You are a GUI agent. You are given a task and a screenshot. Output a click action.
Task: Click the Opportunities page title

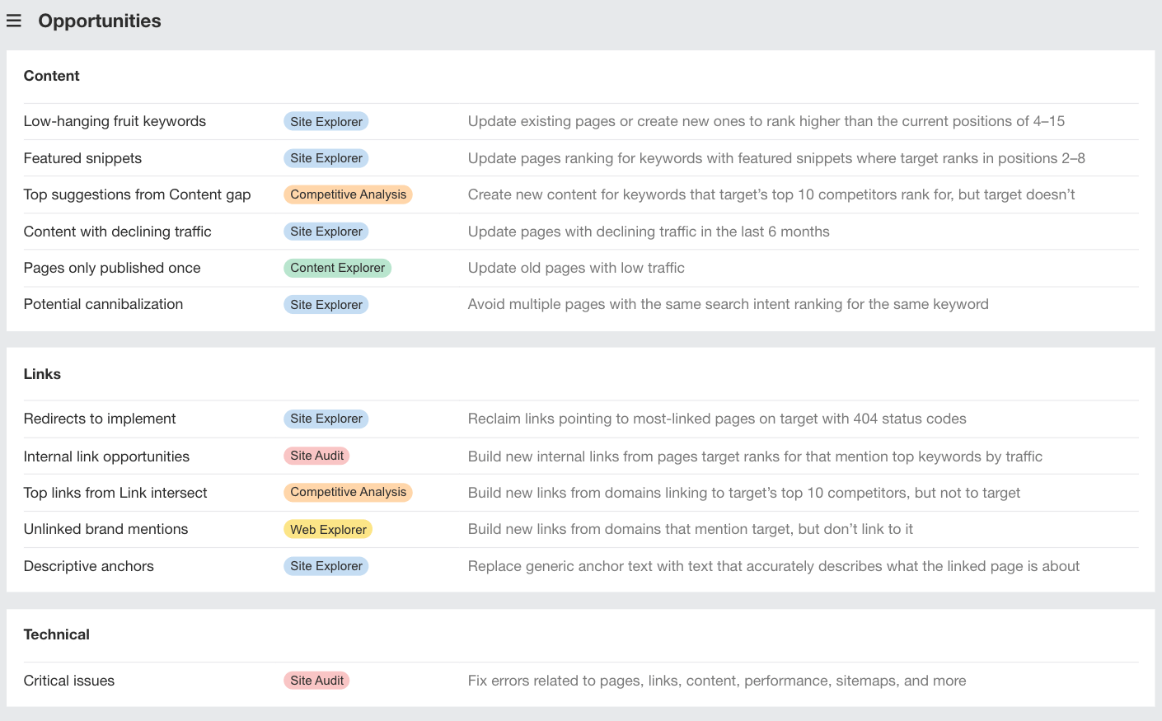pos(99,21)
